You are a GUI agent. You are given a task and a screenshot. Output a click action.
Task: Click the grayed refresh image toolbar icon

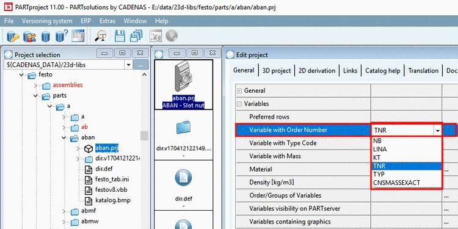point(155,36)
